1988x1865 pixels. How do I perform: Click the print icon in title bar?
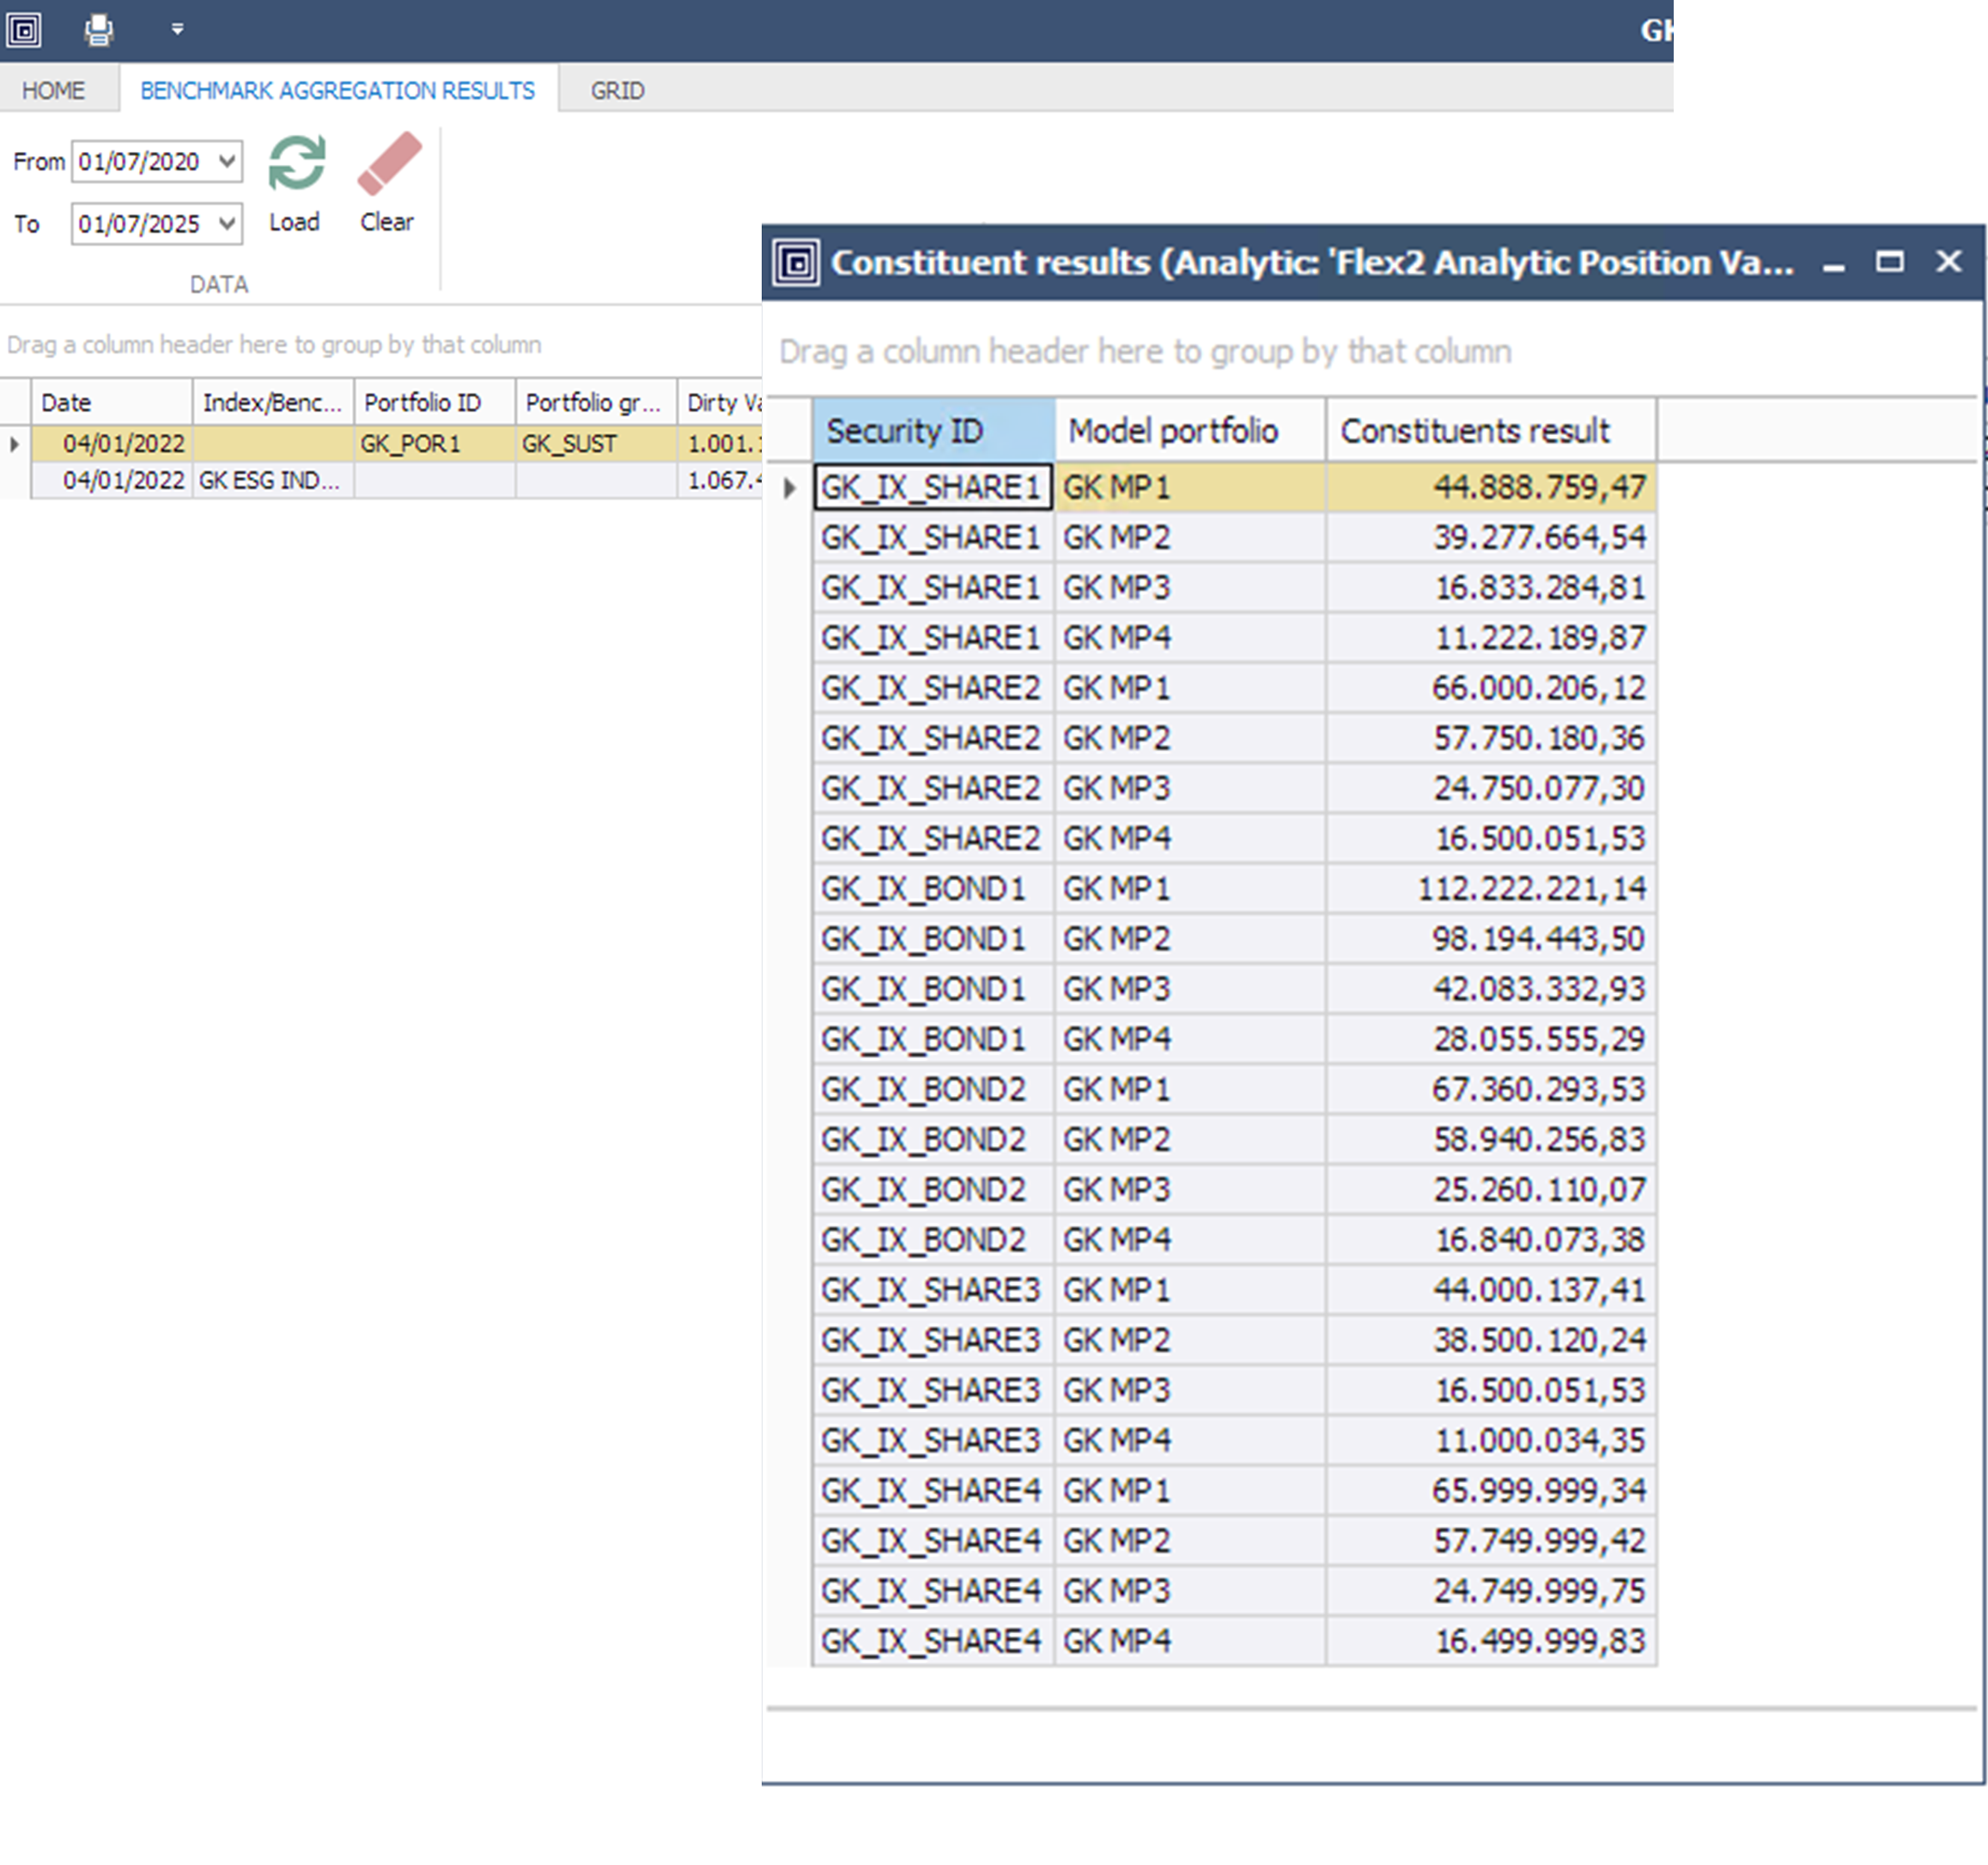98,29
